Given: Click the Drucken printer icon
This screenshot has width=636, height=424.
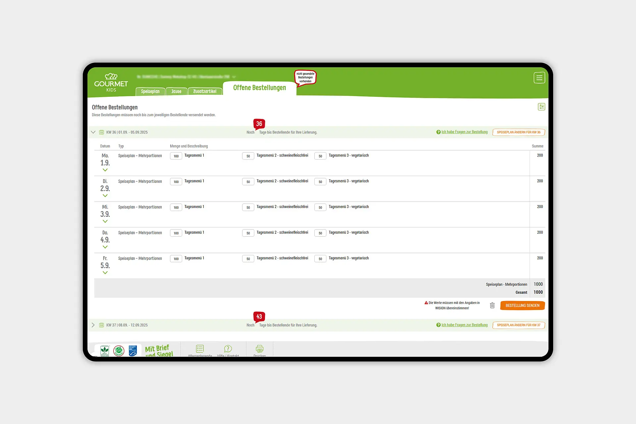Looking at the screenshot, I should [259, 349].
